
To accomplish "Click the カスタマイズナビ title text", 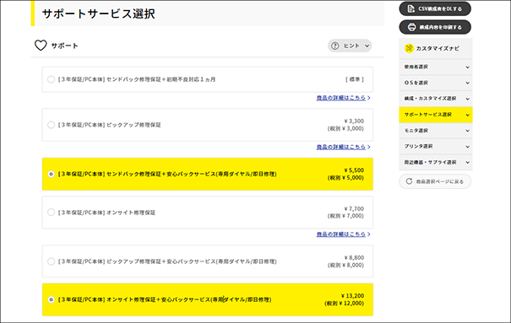I will [438, 48].
